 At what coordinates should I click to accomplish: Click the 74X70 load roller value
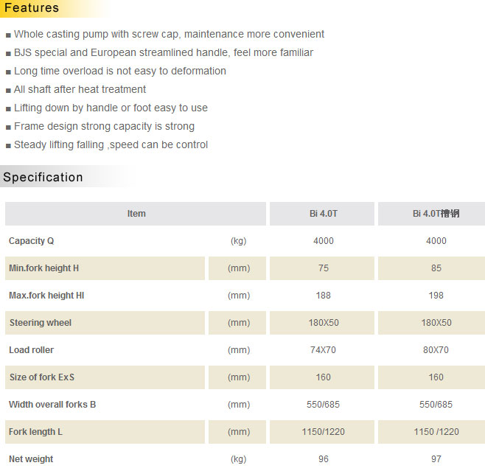(323, 350)
